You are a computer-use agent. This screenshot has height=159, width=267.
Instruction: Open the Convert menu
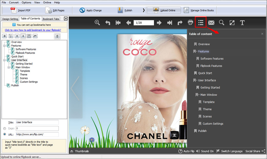(14, 2)
